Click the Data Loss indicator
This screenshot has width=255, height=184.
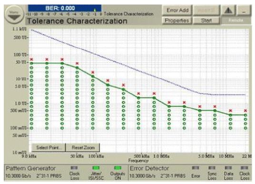tap(228, 168)
